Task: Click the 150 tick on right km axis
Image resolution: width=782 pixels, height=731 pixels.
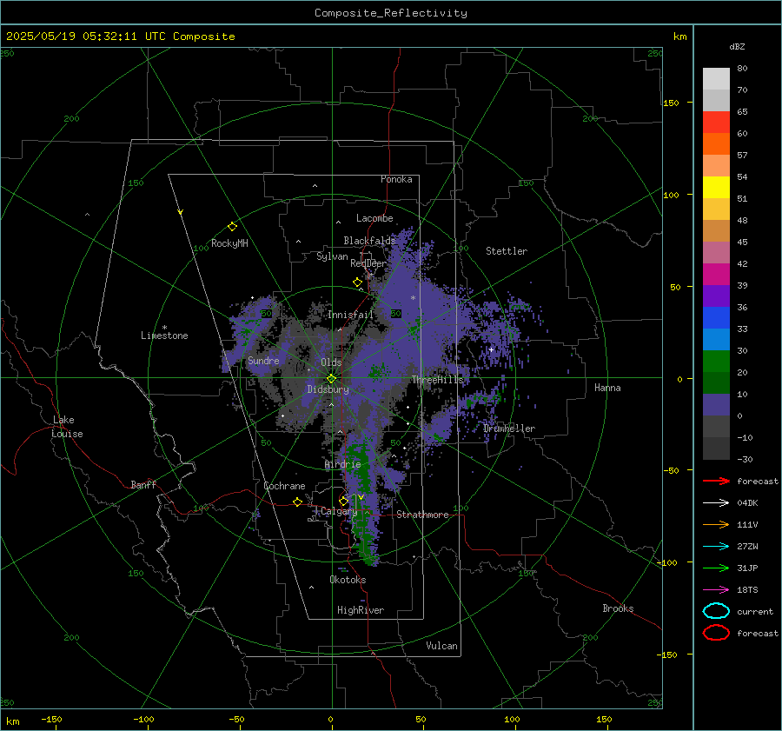Action: point(671,103)
